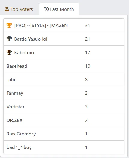Select the Rias Gremory voter name
129x158 pixels.
pos(21,134)
